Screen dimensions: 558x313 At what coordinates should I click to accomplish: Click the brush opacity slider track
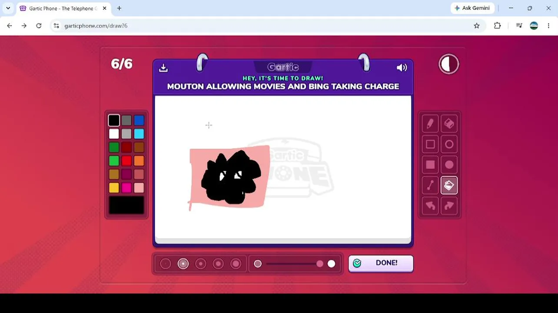click(295, 264)
